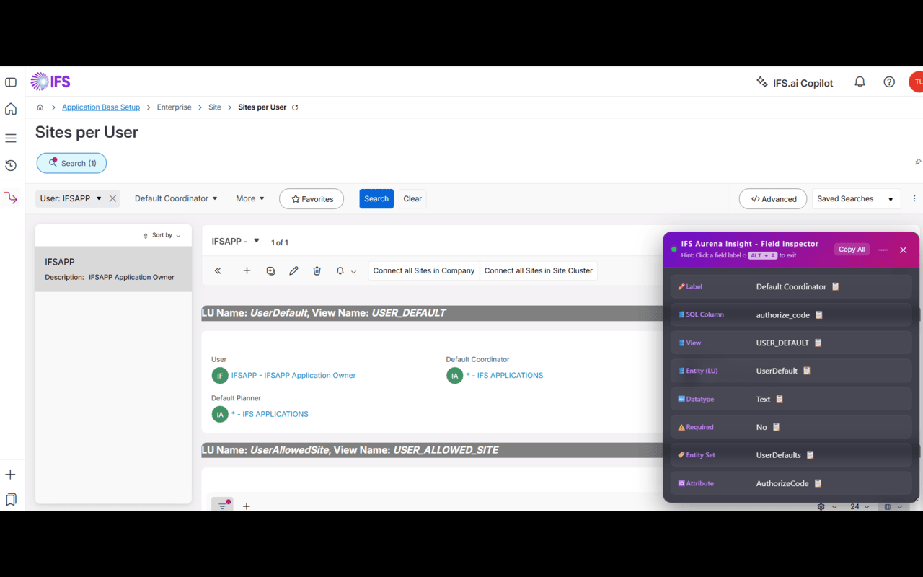923x577 pixels.
Task: Click Connect all Sites in Site Cluster
Action: (x=539, y=271)
